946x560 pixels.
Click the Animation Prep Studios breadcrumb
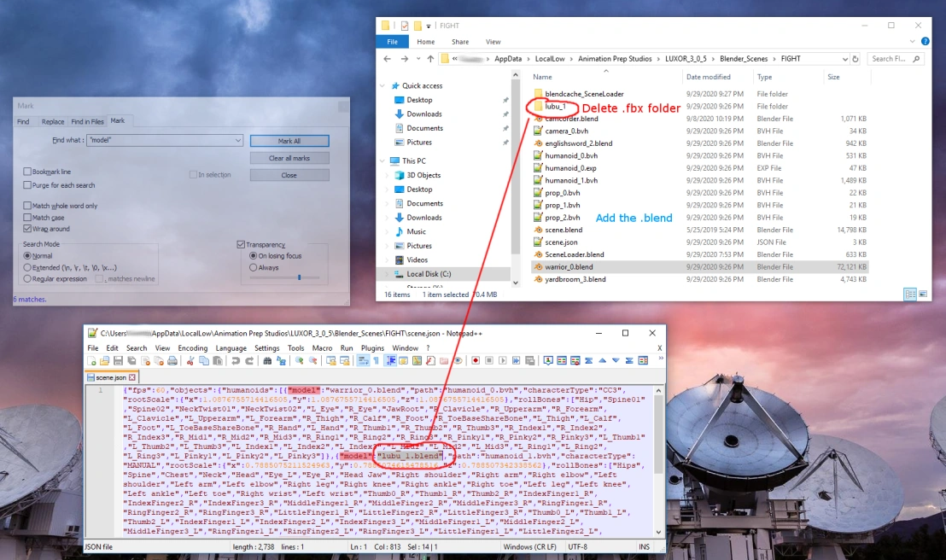tap(615, 59)
